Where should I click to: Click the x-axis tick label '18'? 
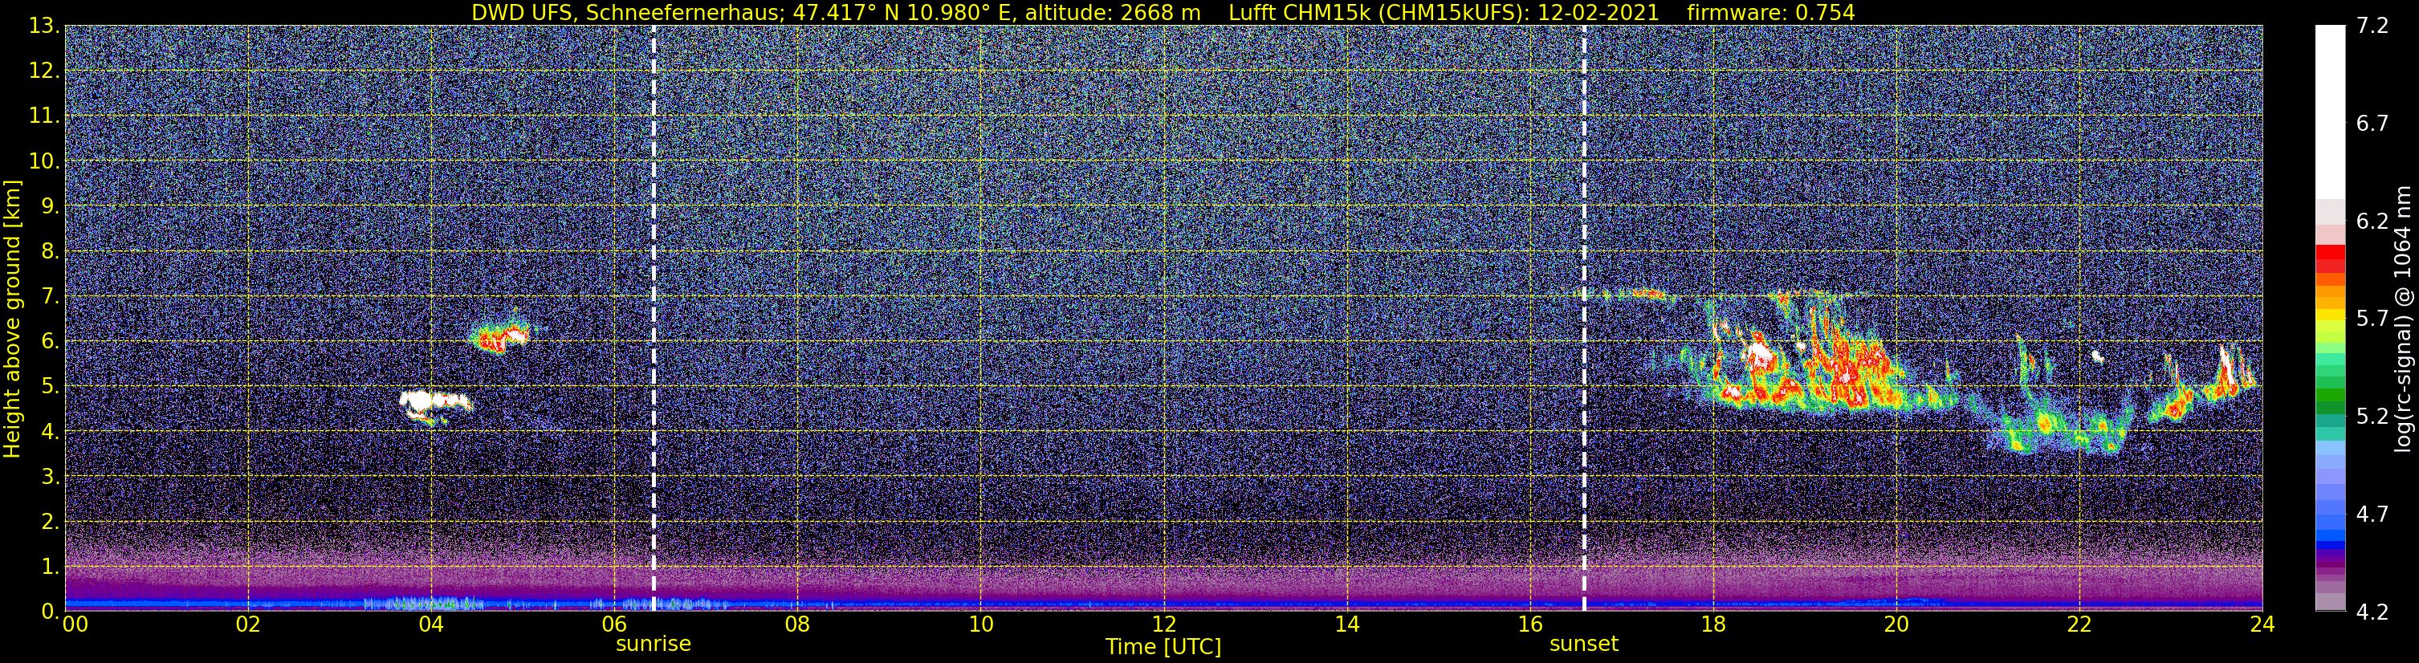click(x=1712, y=625)
